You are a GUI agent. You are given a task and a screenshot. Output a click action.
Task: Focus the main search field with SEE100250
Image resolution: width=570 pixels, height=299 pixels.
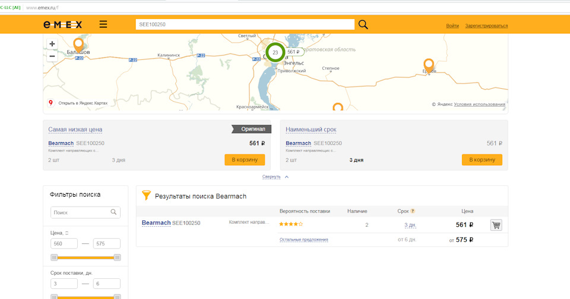pyautogui.click(x=245, y=24)
